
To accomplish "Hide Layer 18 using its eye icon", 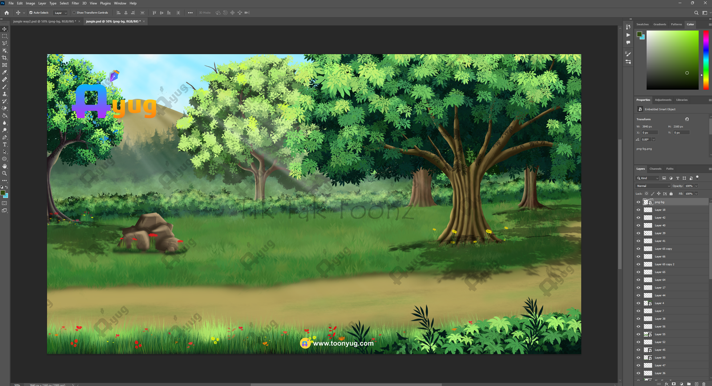I will point(638,210).
